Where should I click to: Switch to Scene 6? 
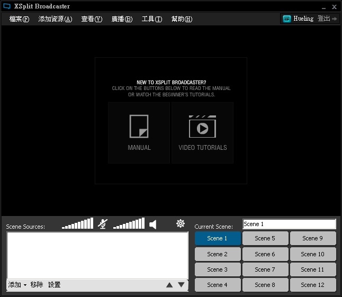(x=265, y=254)
